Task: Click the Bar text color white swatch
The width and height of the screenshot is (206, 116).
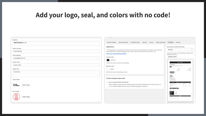Action: pos(108,69)
